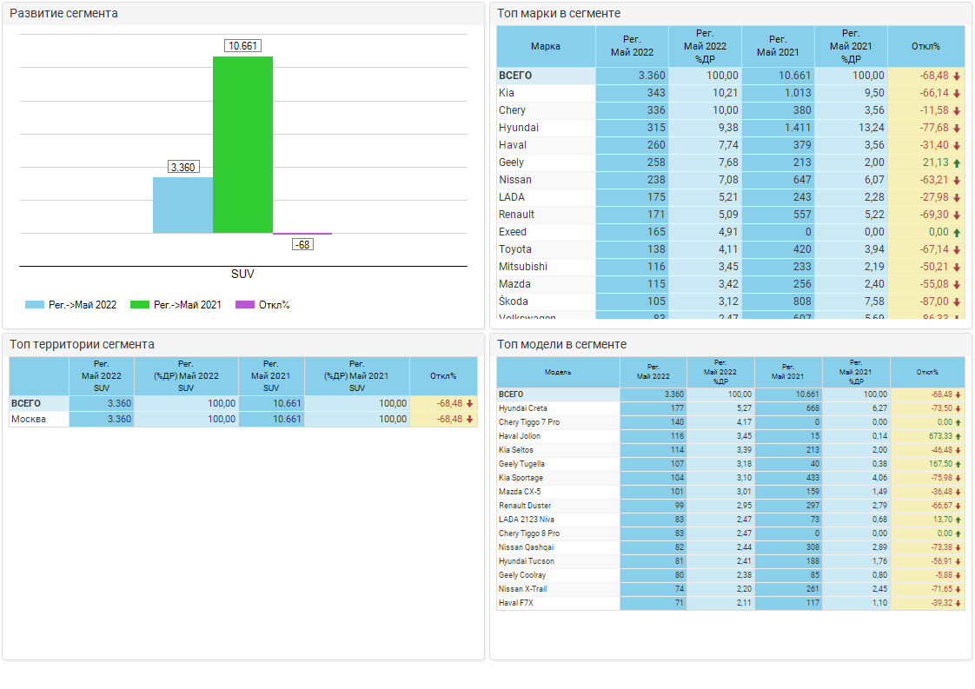Click the green up arrow in the Haval Jolion row

(x=958, y=436)
